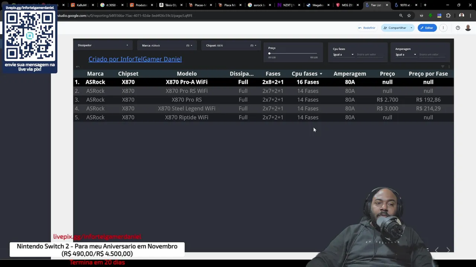Select the 'X870 Riptide WiFi' cell
The height and width of the screenshot is (267, 476).
point(187,118)
